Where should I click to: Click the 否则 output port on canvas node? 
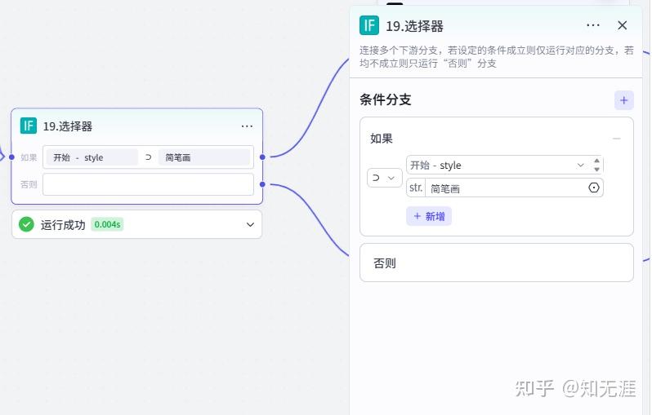pyautogui.click(x=262, y=184)
